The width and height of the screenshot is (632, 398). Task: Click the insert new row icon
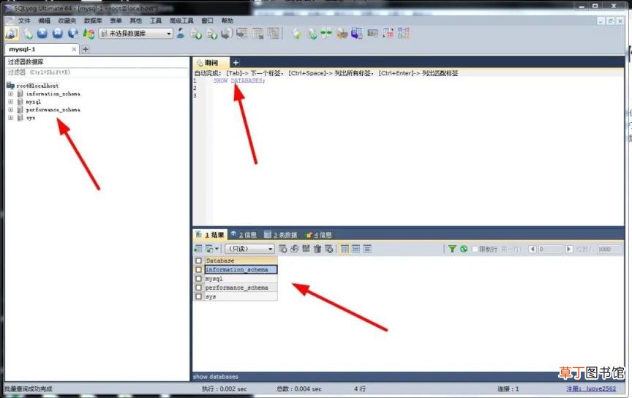(x=283, y=249)
